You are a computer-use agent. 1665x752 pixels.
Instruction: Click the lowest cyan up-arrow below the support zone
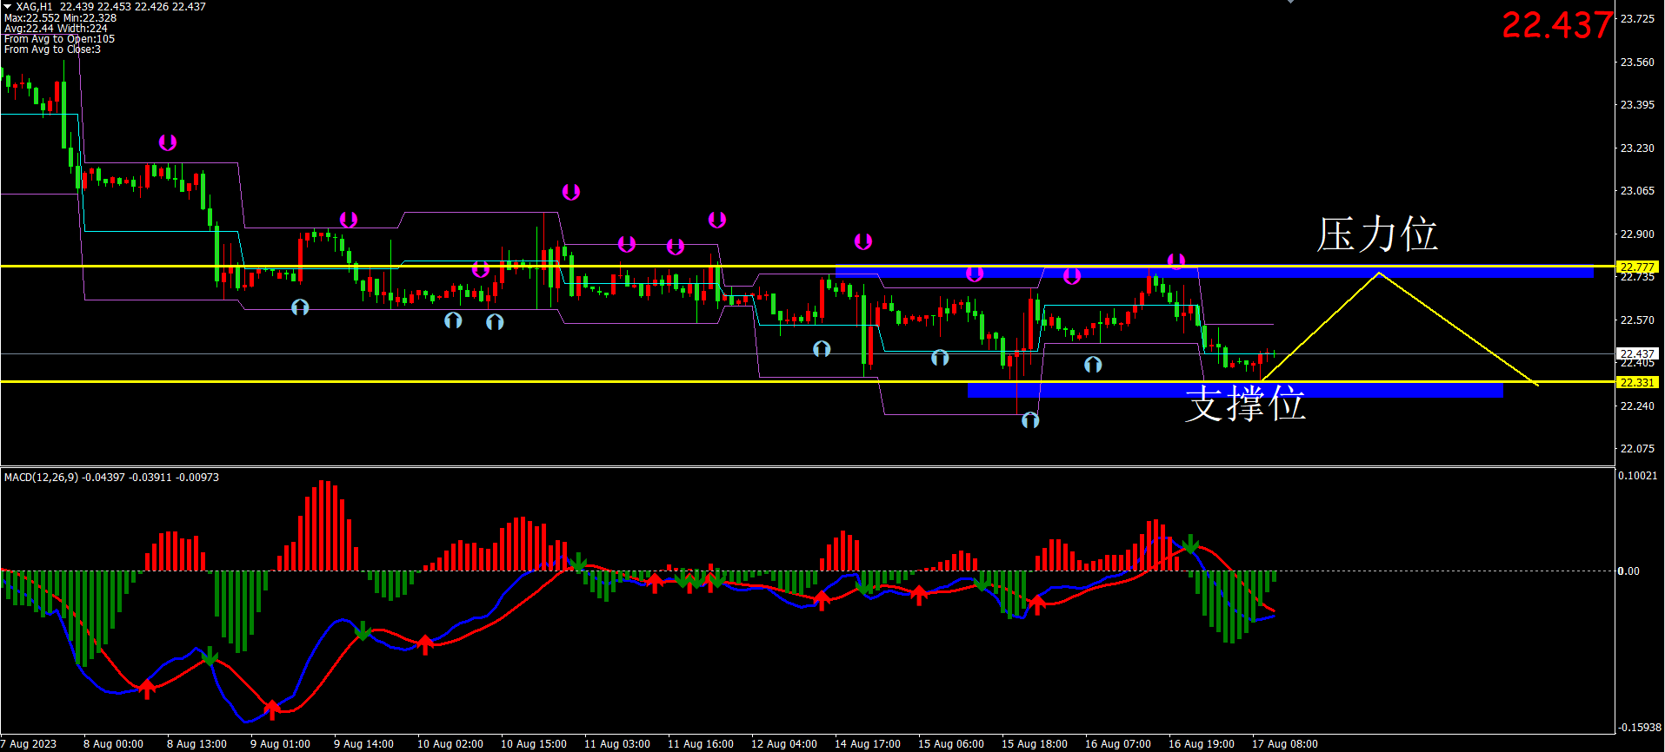[x=1030, y=420]
